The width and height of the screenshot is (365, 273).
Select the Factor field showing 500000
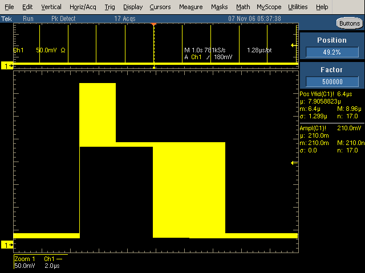[x=331, y=81]
